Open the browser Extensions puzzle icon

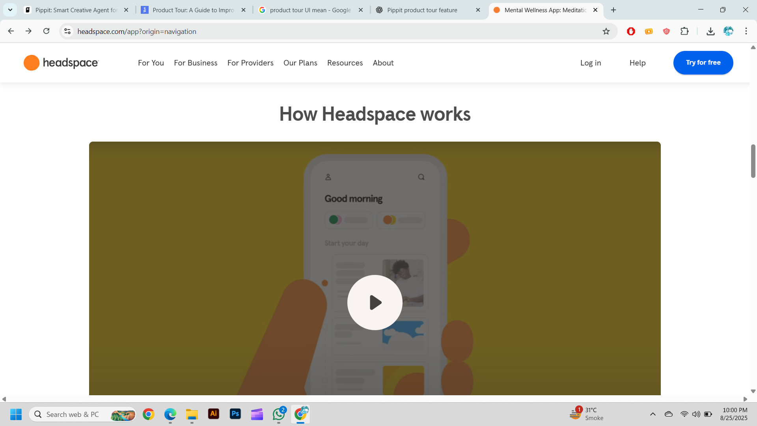tap(684, 31)
